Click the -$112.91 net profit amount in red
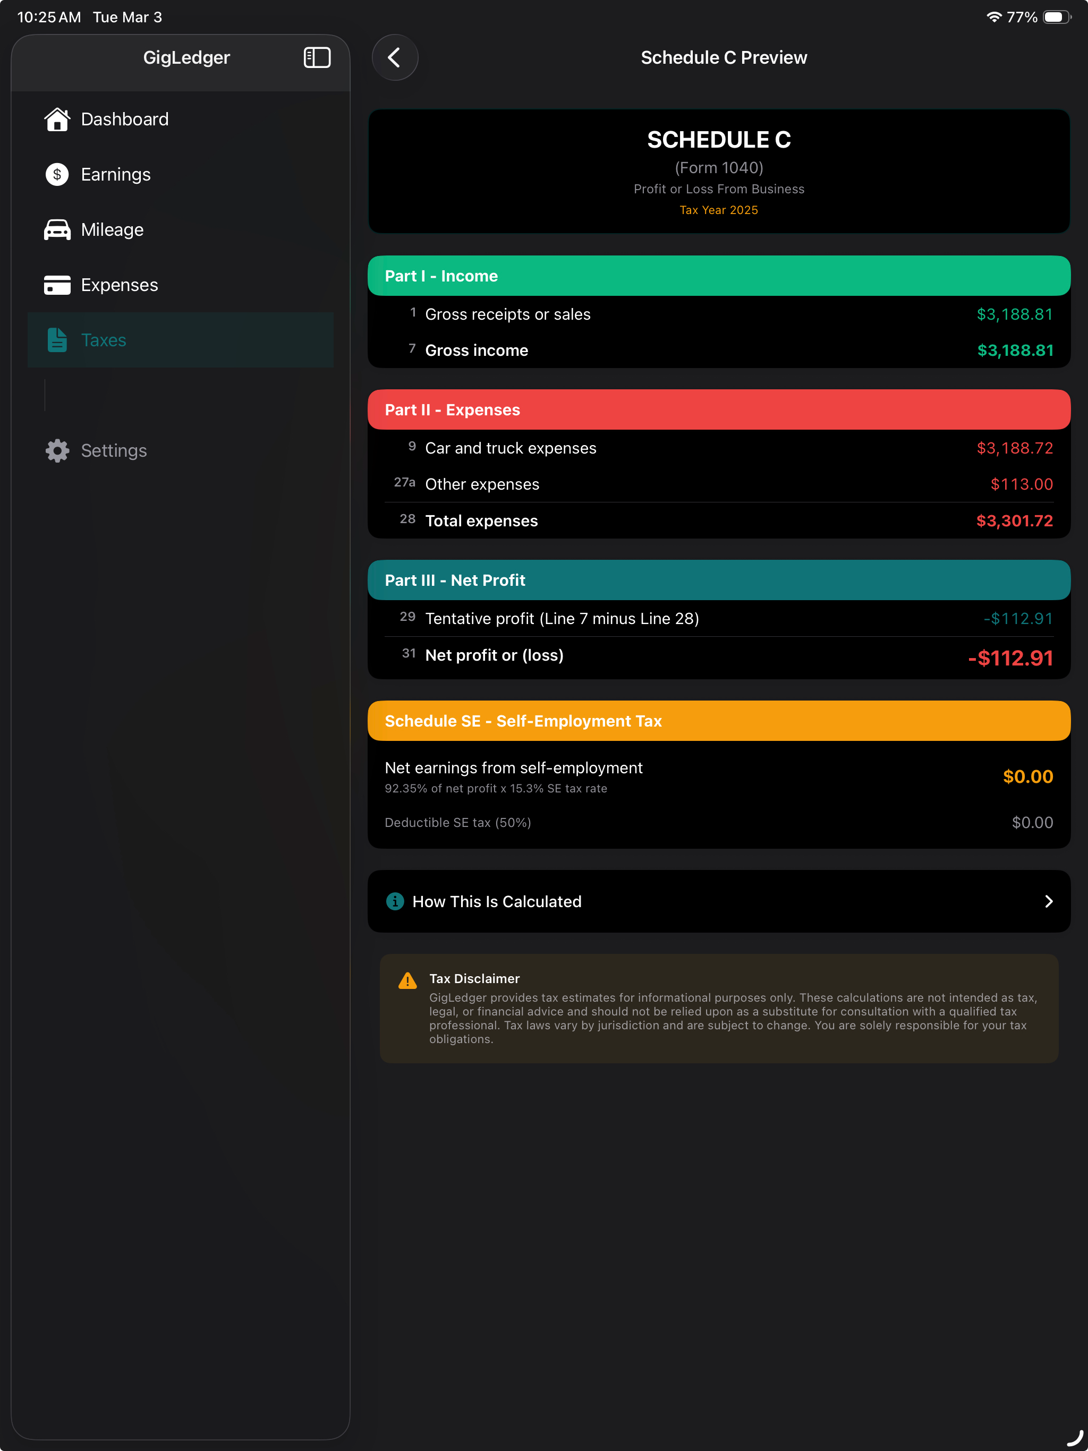 pos(1010,658)
